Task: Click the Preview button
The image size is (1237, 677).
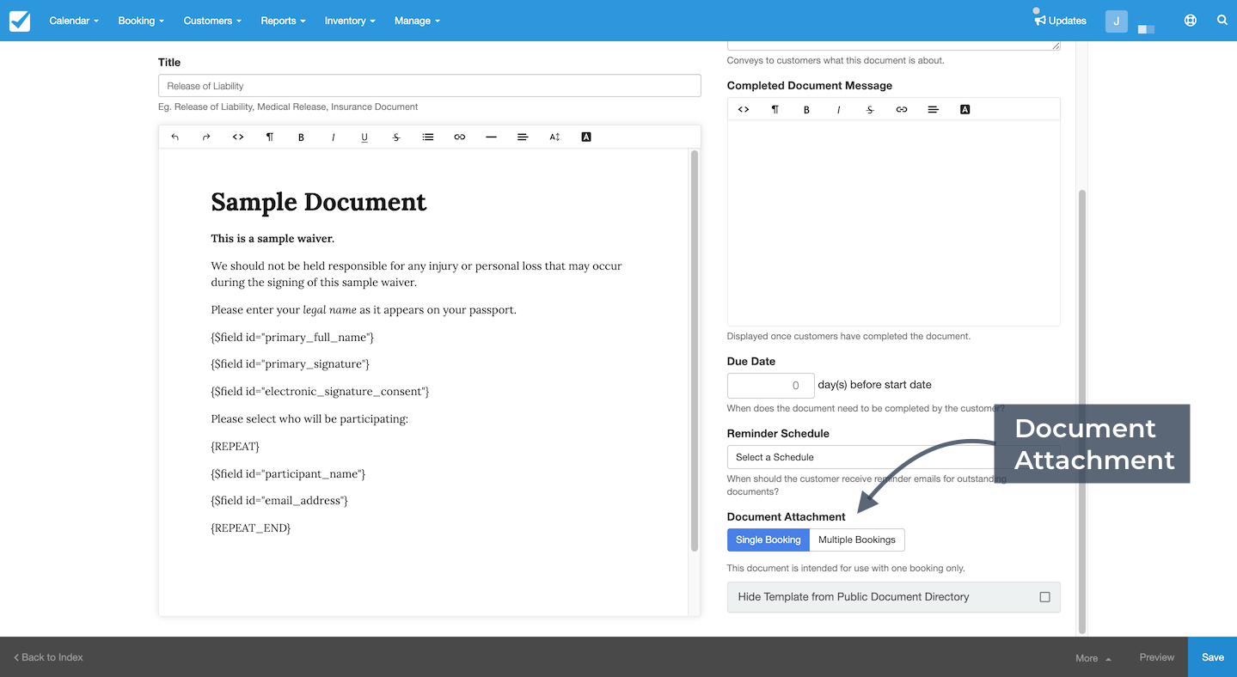Action: click(1156, 657)
